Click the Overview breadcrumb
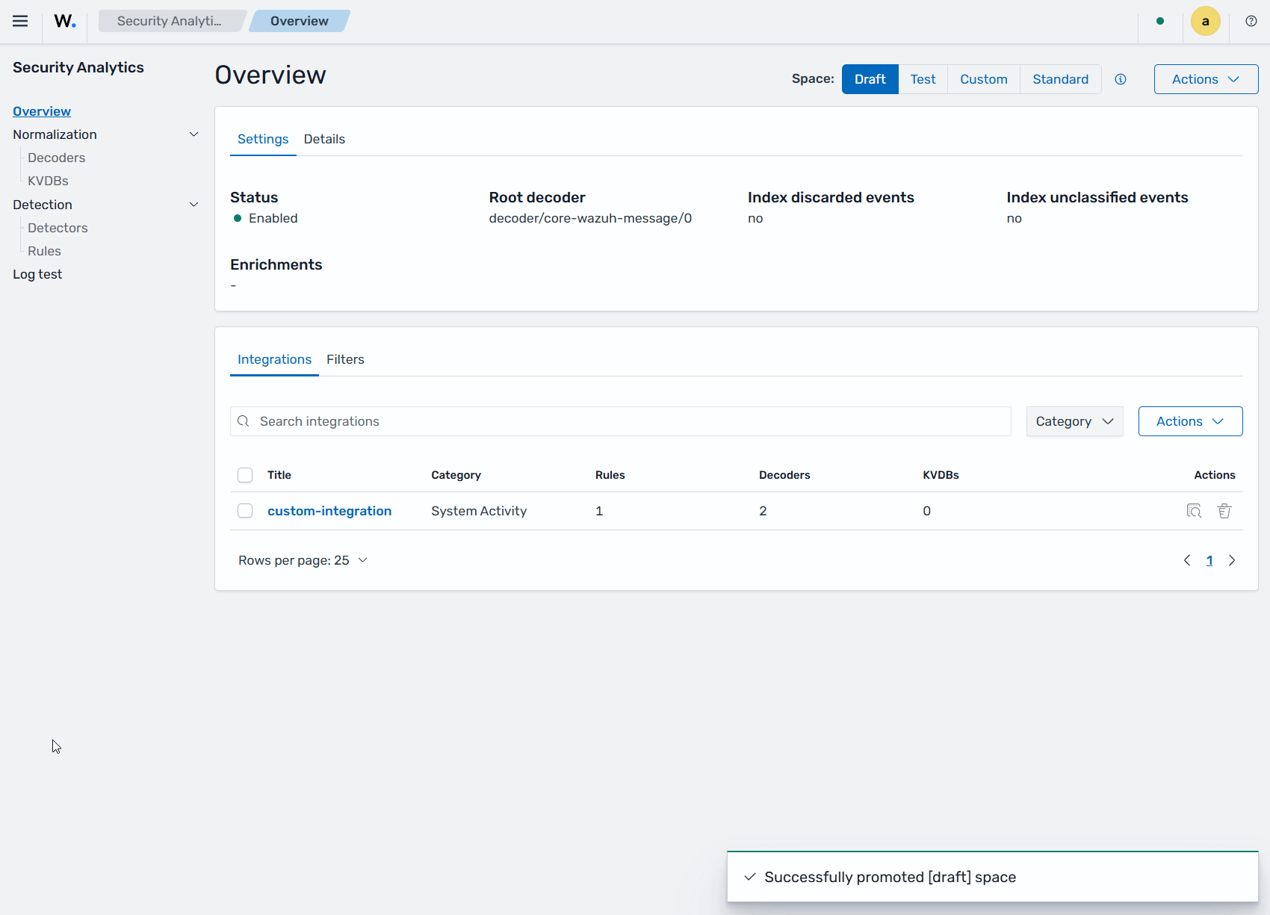 pos(299,21)
